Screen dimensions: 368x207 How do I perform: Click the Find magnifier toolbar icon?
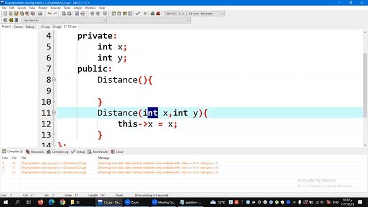coord(64,14)
